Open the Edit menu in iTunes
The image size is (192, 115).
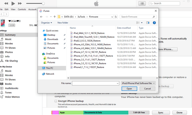(x=6, y=9)
